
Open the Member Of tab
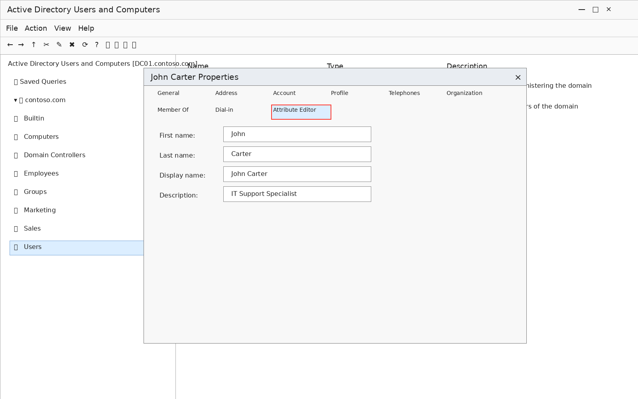(x=173, y=110)
